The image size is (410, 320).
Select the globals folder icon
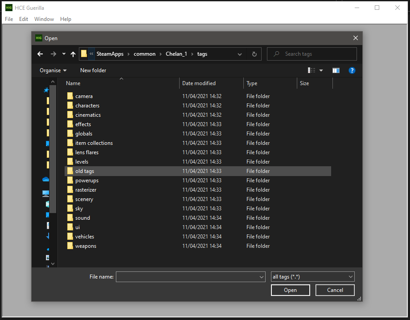coord(70,134)
